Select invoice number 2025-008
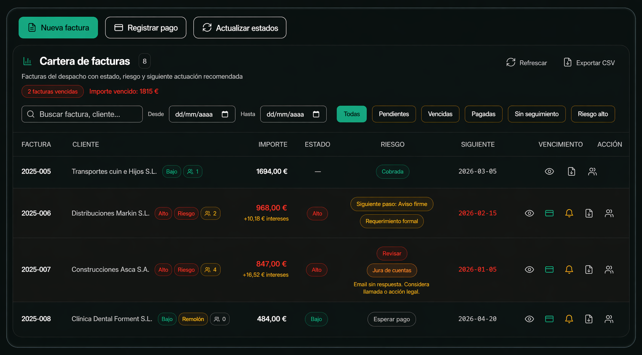Viewport: 642px width, 355px height. point(36,319)
